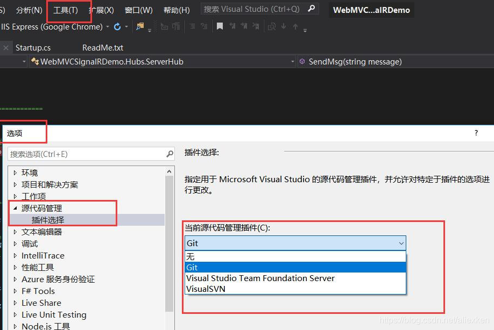The width and height of the screenshot is (494, 330).
Task: Select the Live Share tree item
Action: point(41,303)
